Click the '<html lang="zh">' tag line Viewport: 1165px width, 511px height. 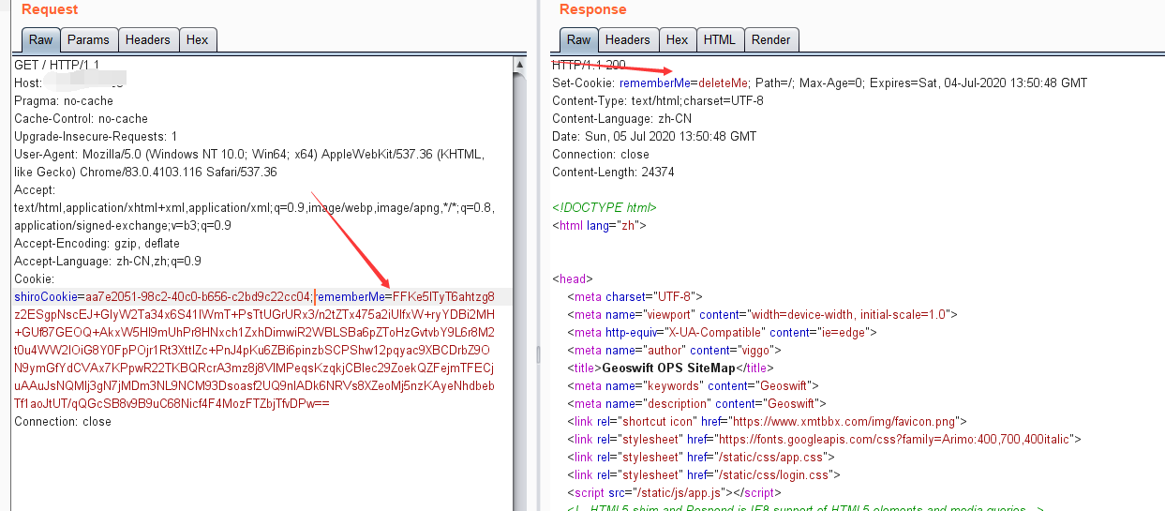coord(599,225)
